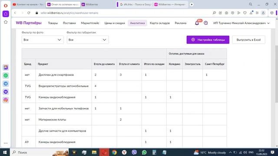Click the 'WB Партнёры' logo link
The height and width of the screenshot is (156, 278).
click(x=29, y=23)
